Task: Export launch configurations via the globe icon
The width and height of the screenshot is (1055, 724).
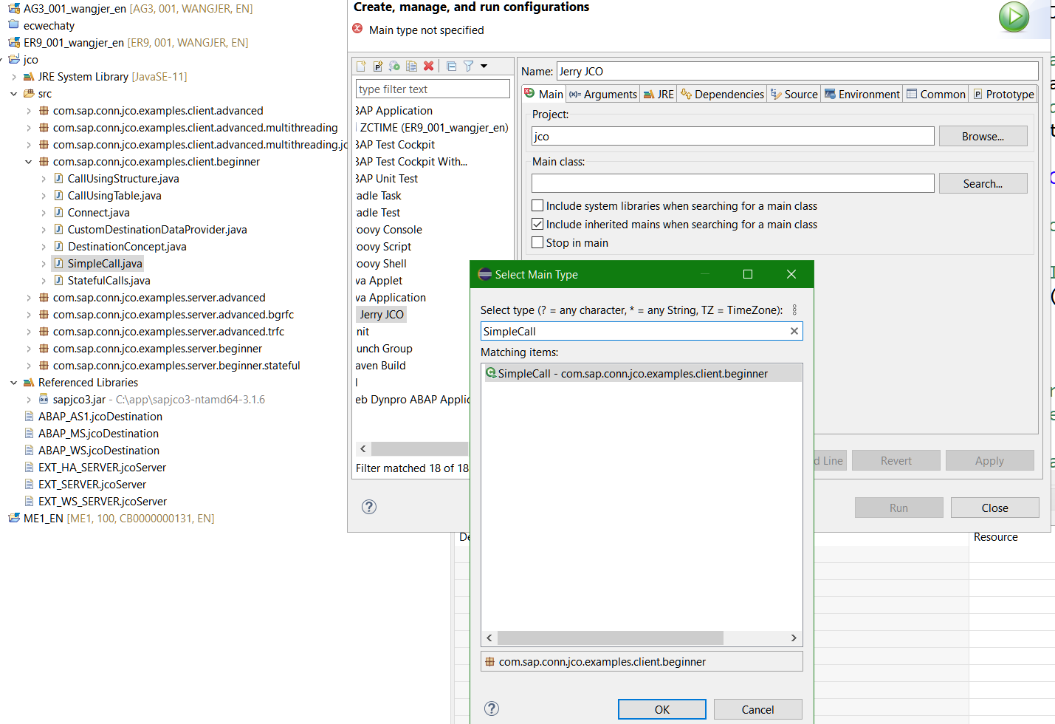Action: (x=394, y=66)
